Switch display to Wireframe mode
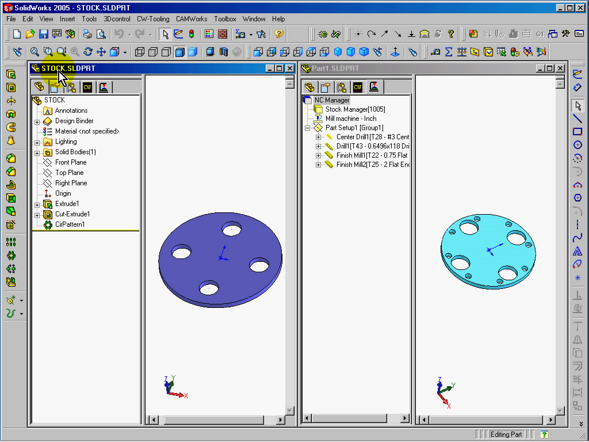Viewport: 589px width, 442px height. (140, 52)
